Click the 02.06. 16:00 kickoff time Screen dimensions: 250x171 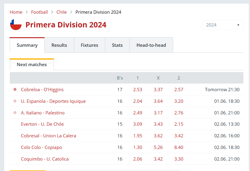click(x=227, y=136)
